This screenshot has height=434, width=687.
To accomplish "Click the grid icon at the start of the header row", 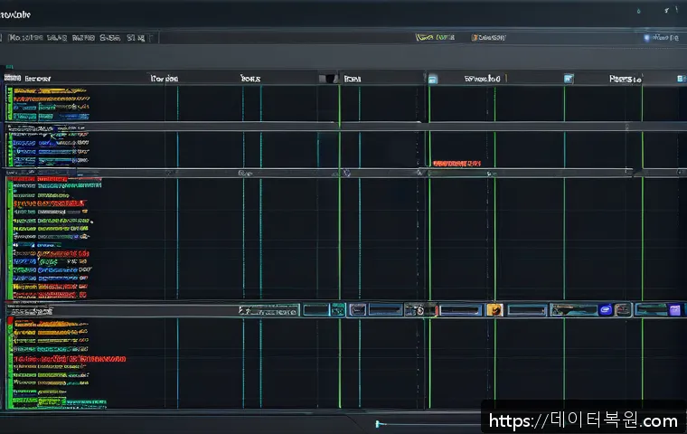I will coord(13,78).
